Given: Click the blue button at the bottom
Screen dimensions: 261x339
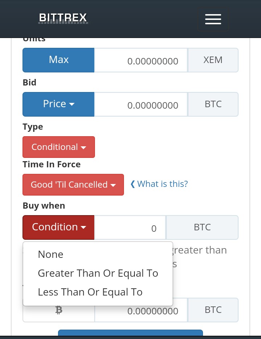Looking at the screenshot, I should (130, 333).
